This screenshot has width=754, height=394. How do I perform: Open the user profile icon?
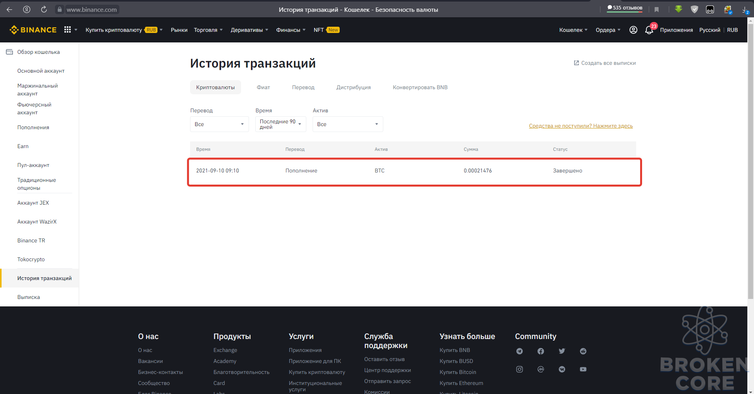coord(633,30)
